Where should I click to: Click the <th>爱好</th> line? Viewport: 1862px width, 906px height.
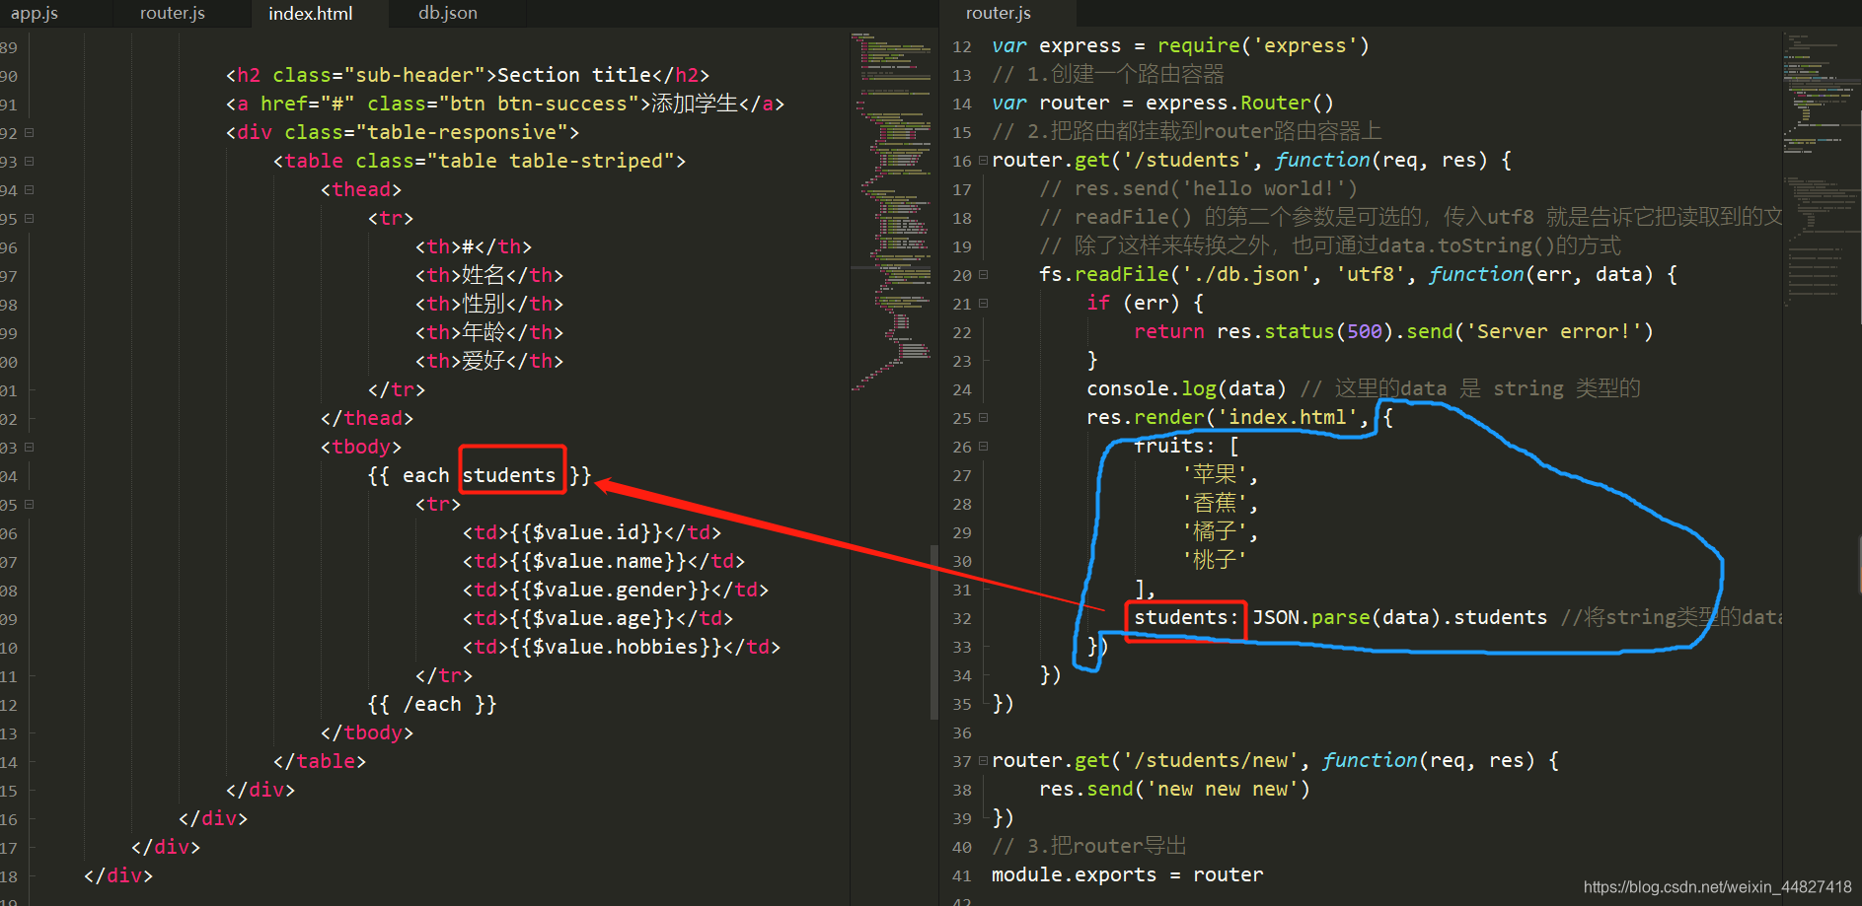click(489, 361)
